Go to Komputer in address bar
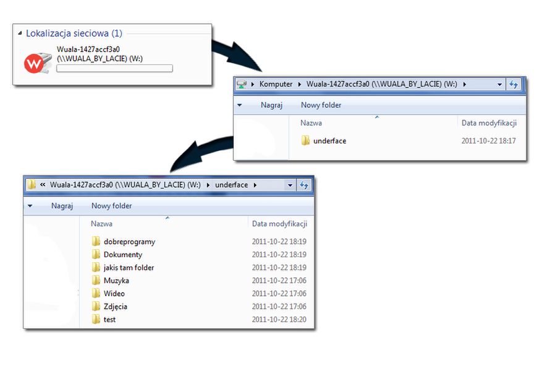547x366 pixels. click(276, 84)
